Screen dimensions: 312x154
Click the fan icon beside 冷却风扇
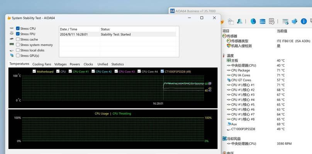point(224,139)
